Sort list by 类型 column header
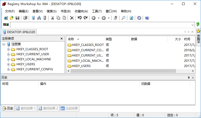This screenshot has height=118, width=201. coord(117,39)
